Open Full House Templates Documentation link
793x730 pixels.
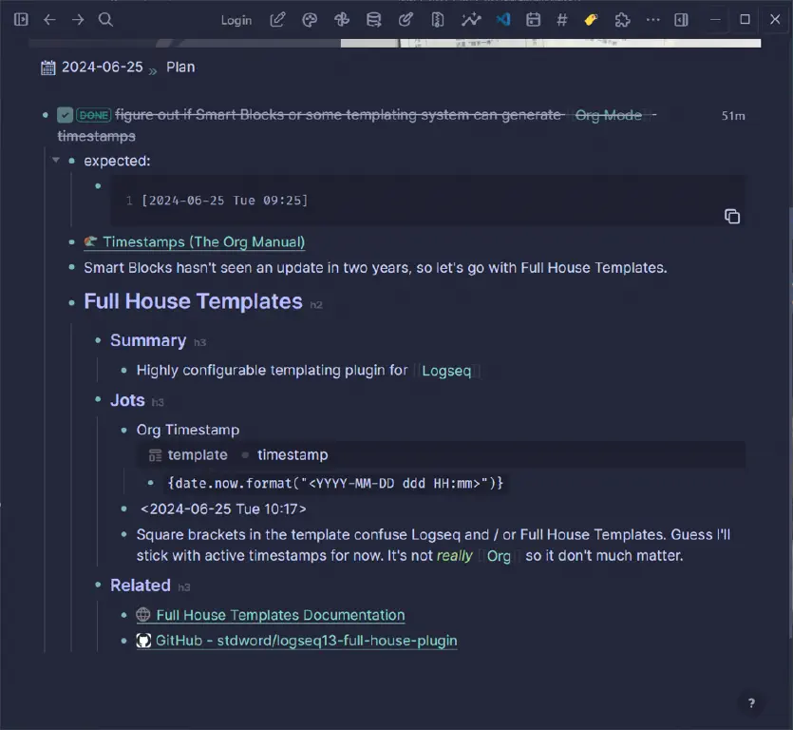[280, 615]
